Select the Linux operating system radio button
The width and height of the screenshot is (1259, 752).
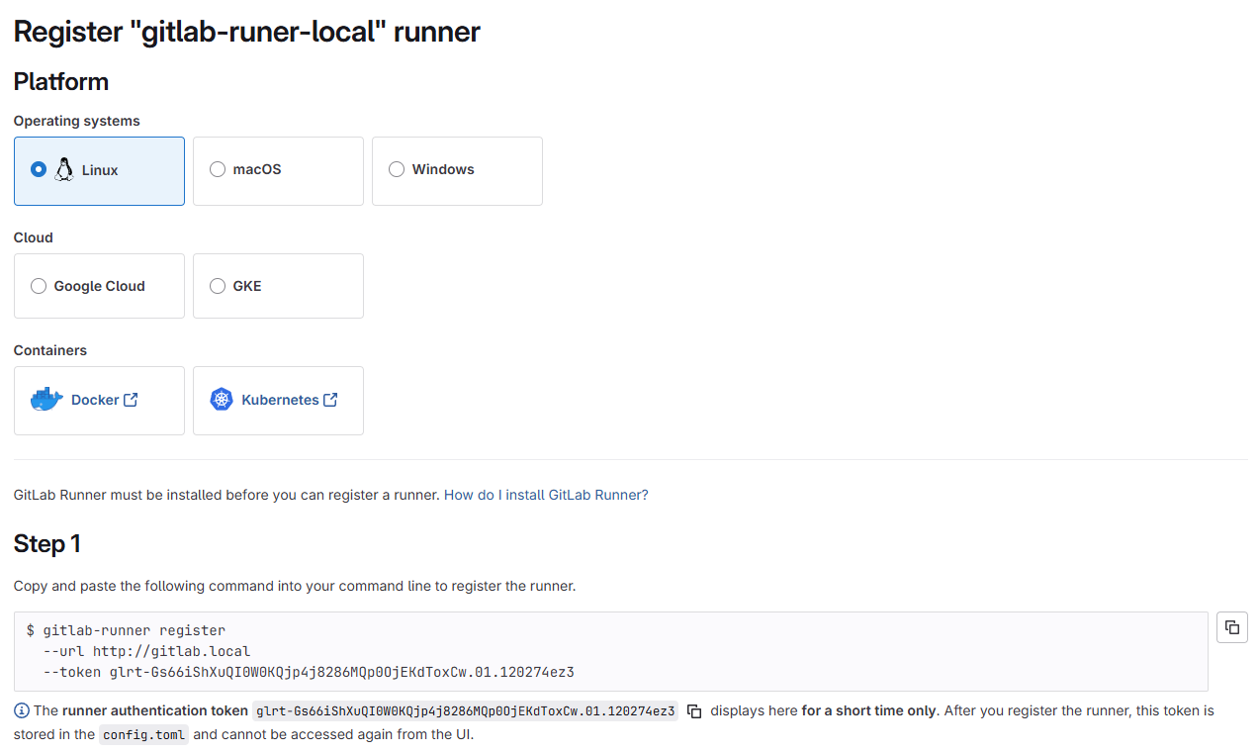tap(39, 170)
